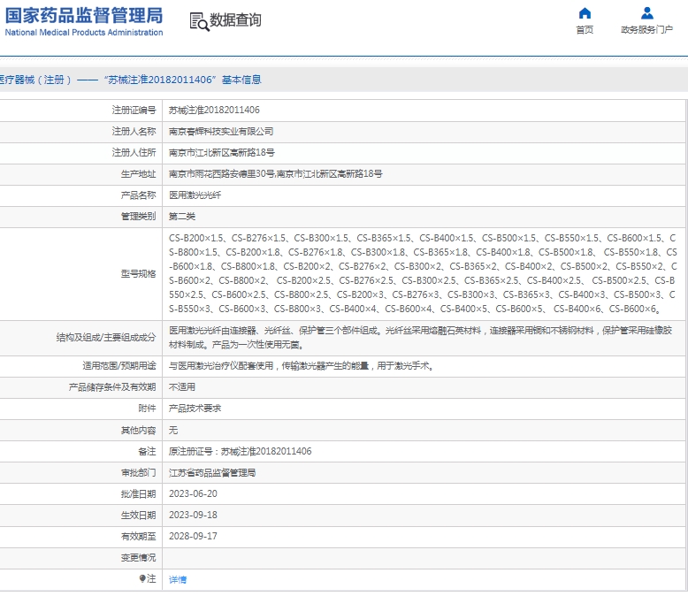Screen dimensions: 688x596
Task: Select registration number value 苏械注准20182011406
Action: (214, 111)
